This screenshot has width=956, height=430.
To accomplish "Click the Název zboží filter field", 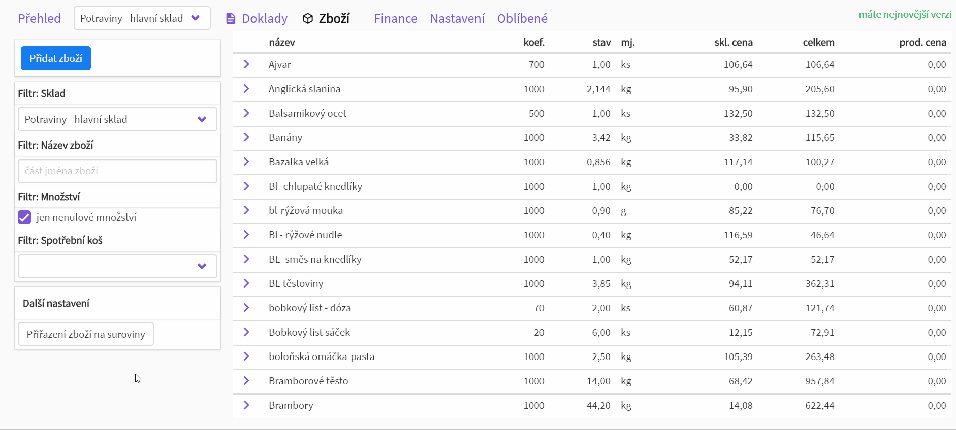I will pyautogui.click(x=117, y=171).
